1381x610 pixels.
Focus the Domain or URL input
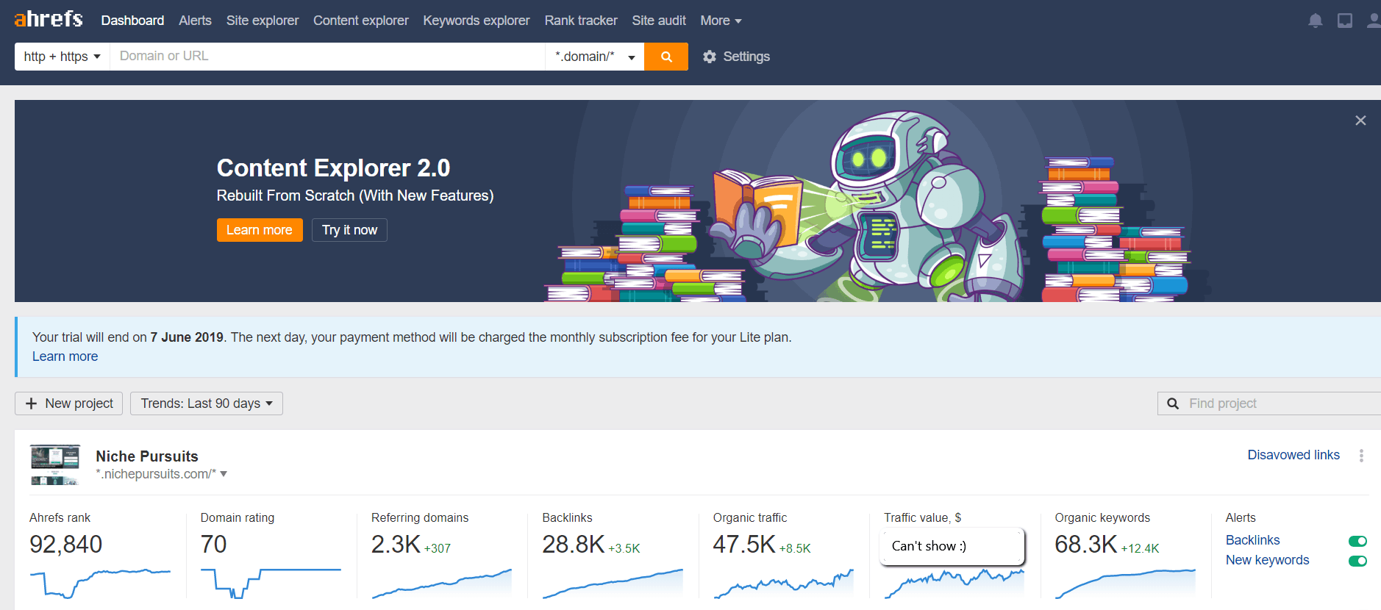[x=328, y=57]
